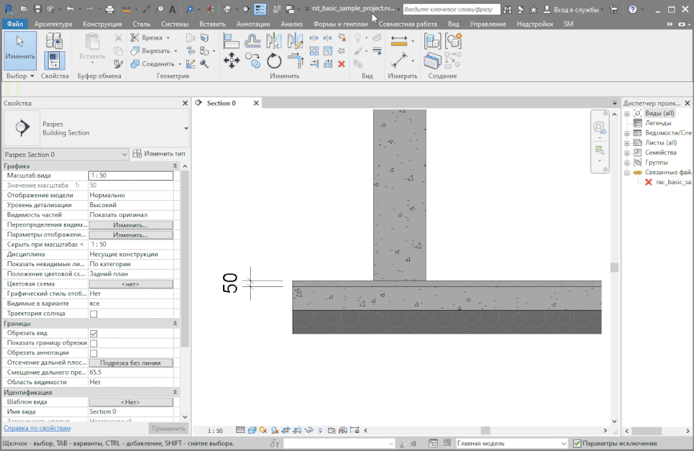
Task: Expand the Листы (all) node
Action: tap(627, 143)
